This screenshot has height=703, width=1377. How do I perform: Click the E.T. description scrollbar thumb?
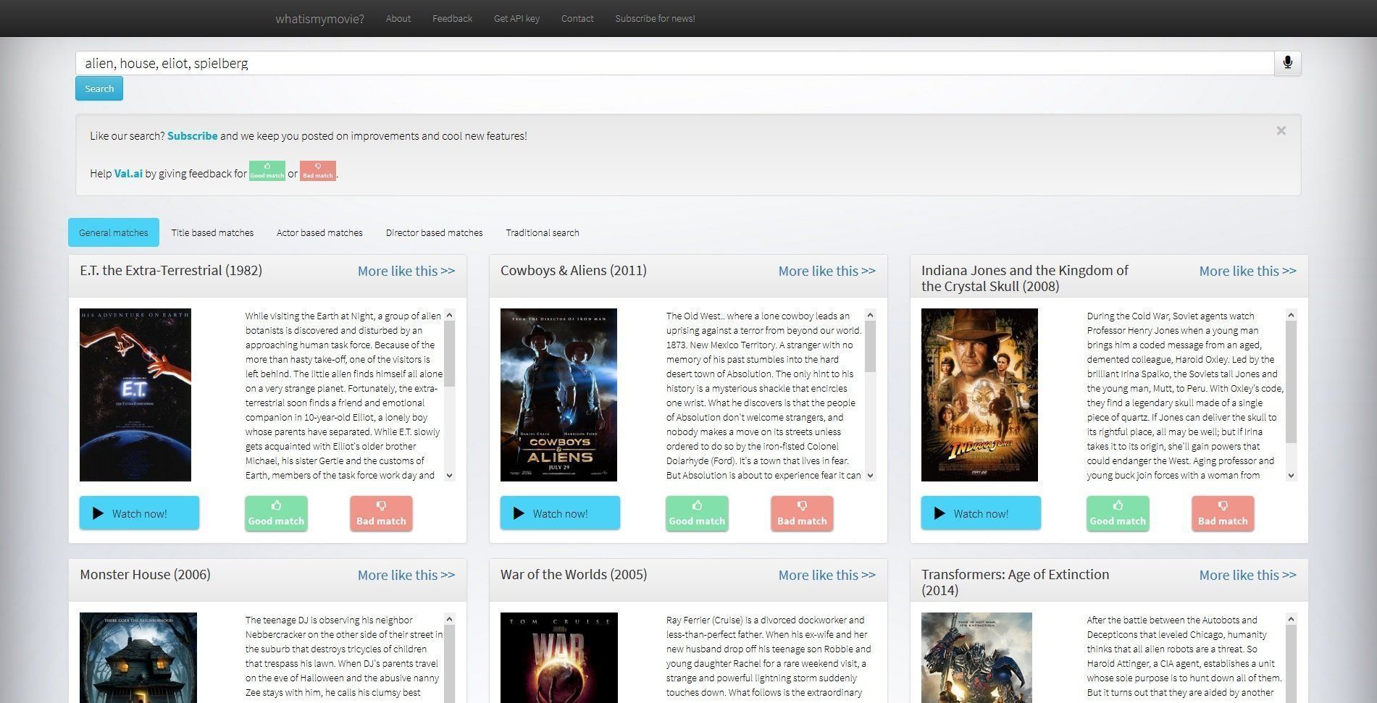coord(450,354)
